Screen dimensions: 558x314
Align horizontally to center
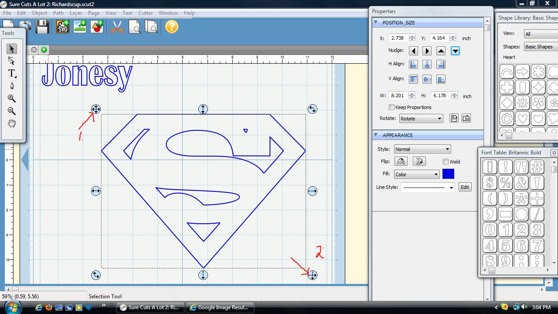pyautogui.click(x=427, y=65)
